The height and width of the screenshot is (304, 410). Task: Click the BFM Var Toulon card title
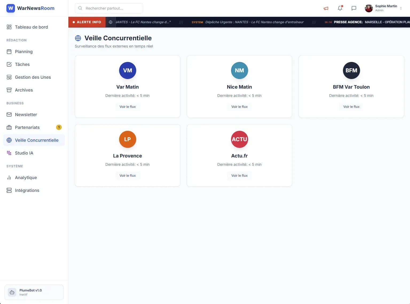pyautogui.click(x=351, y=87)
